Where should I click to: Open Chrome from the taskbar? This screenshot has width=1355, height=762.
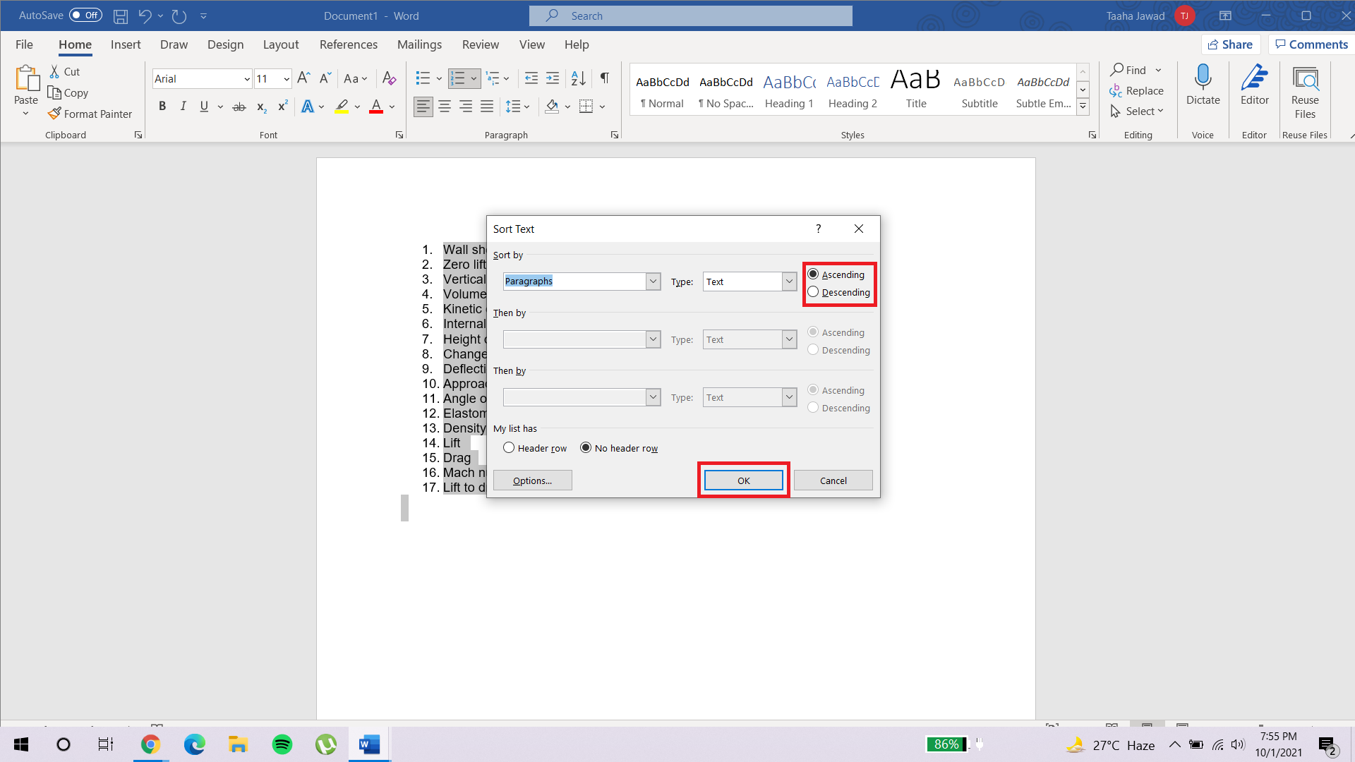click(150, 744)
